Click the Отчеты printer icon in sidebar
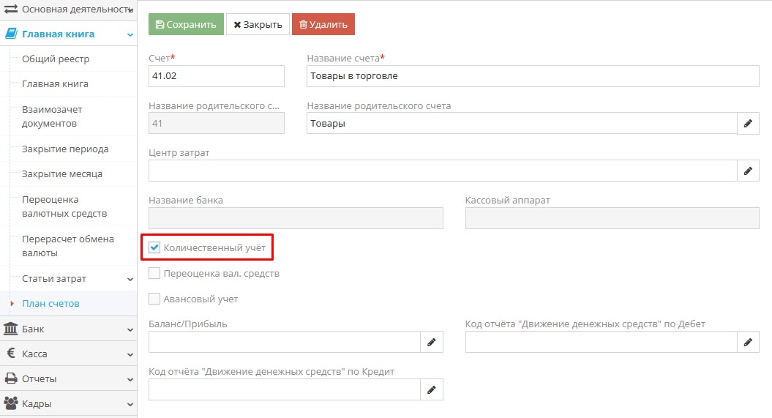This screenshot has width=772, height=418. [11, 378]
